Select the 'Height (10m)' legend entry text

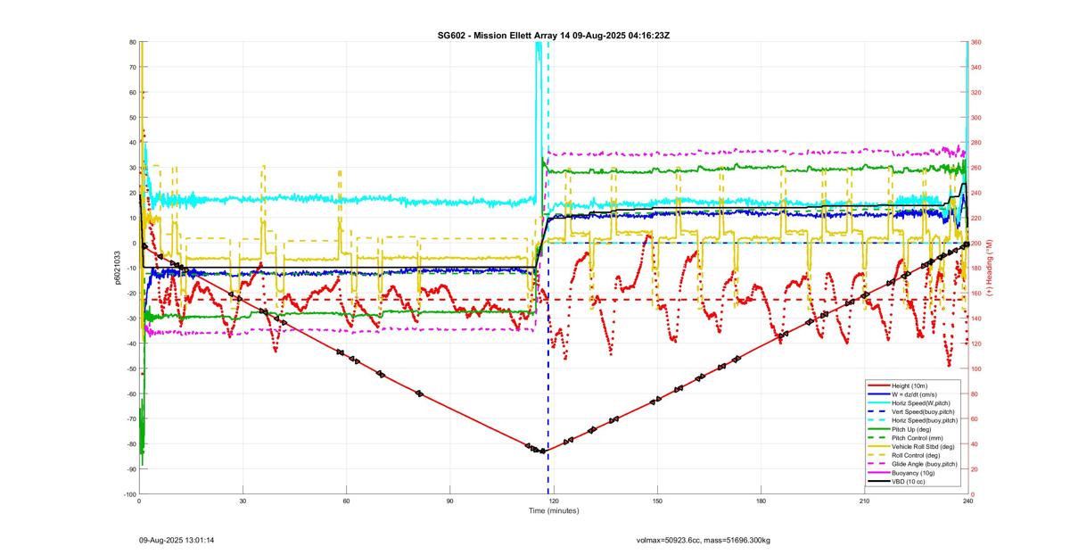tap(910, 385)
